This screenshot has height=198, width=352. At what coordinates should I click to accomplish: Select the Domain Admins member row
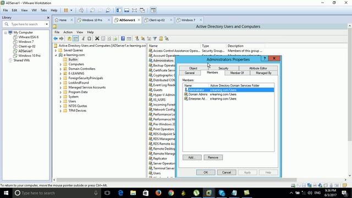[x=229, y=94]
